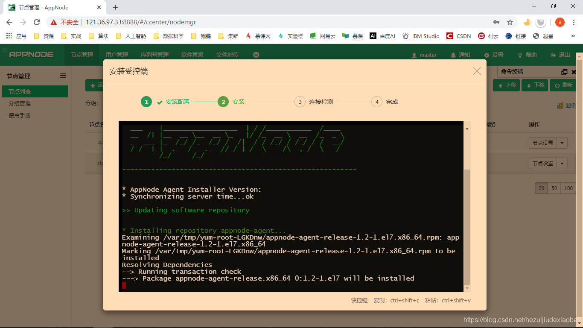Close the 安装受控端 dialog
Image resolution: width=583 pixels, height=328 pixels.
point(477,71)
